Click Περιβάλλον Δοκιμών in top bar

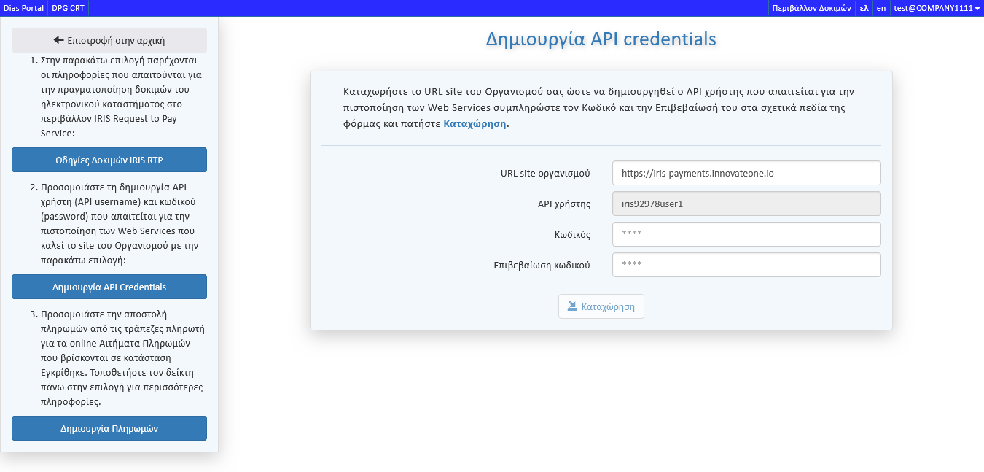point(811,8)
